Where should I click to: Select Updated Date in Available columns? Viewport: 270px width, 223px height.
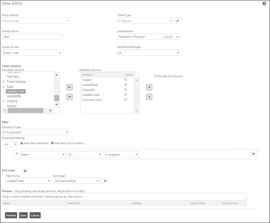click(x=16, y=91)
